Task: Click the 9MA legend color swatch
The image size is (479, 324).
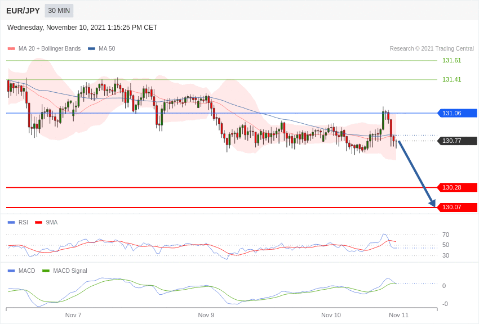Action: coord(39,223)
